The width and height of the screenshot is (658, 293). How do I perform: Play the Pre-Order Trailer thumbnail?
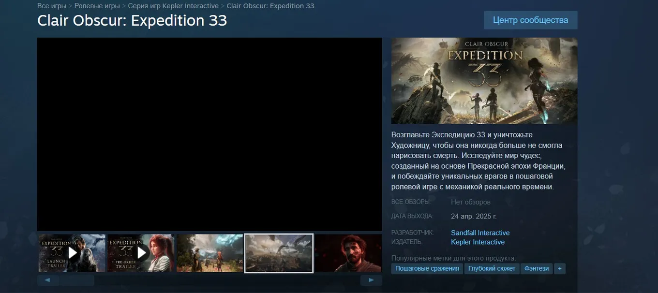(141, 253)
